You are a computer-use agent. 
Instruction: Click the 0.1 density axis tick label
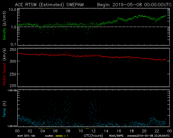pos(13,44)
